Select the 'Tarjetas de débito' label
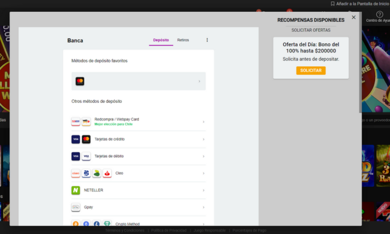 click(x=109, y=156)
